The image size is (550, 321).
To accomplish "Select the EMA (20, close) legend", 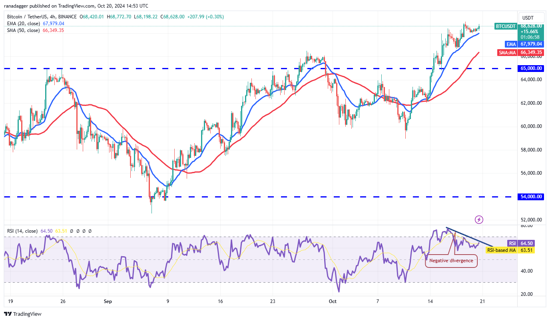I will (23, 24).
